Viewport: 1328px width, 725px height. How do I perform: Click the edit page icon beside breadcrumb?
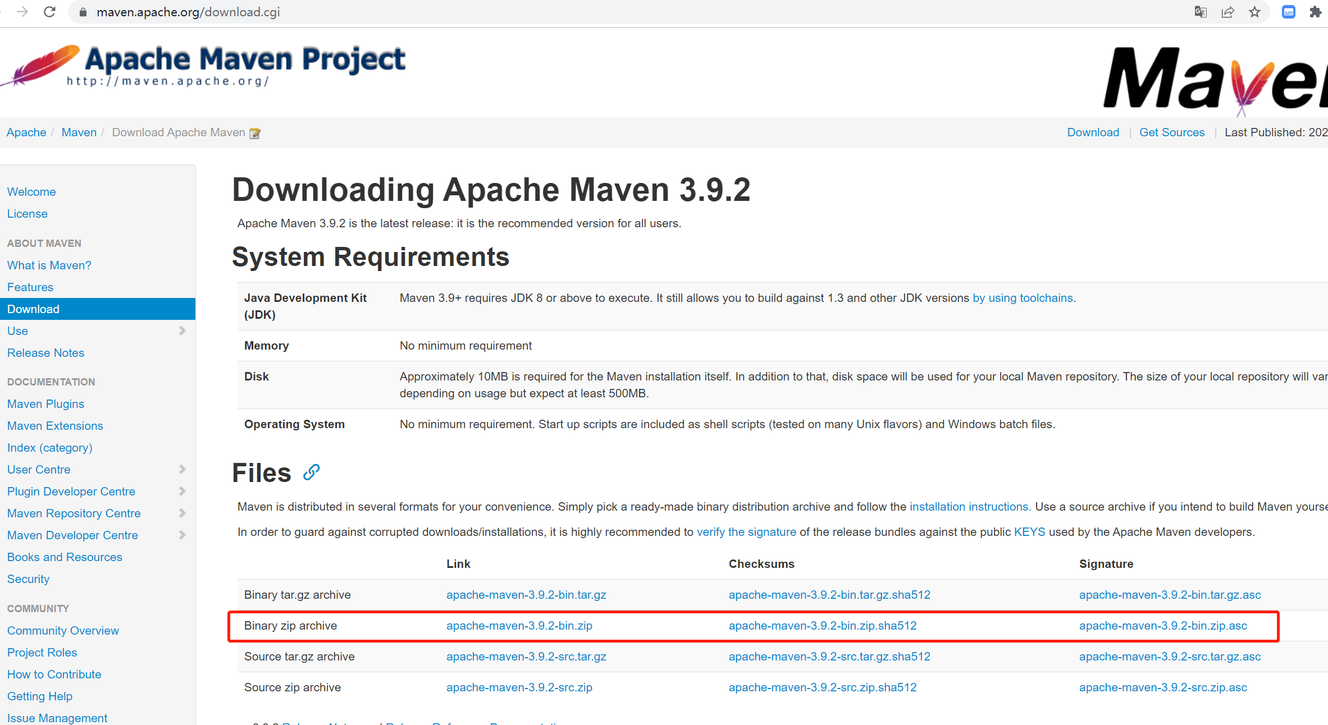click(x=255, y=133)
